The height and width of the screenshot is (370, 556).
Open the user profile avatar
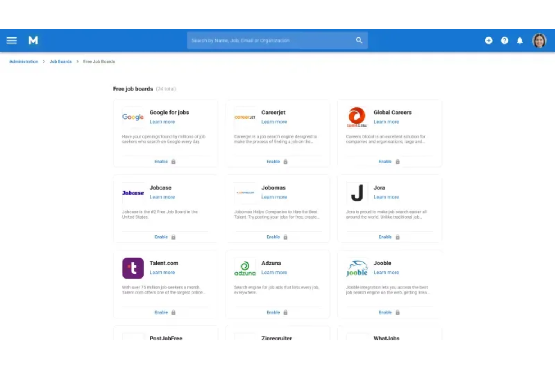pyautogui.click(x=539, y=40)
